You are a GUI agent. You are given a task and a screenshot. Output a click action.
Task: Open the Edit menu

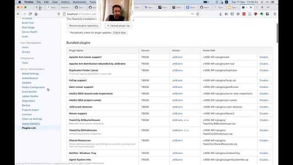tap(46, 2)
